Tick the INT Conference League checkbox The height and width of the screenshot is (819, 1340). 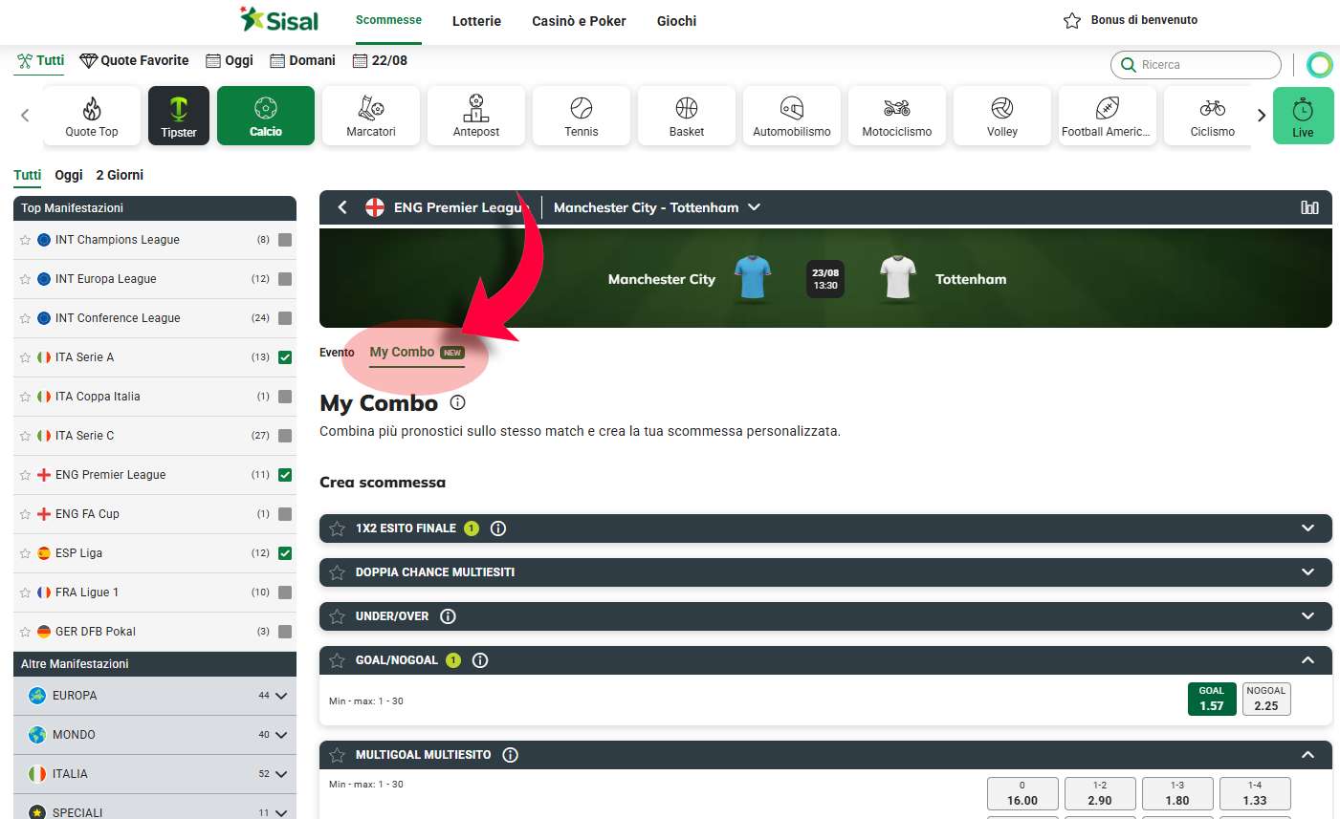point(285,318)
